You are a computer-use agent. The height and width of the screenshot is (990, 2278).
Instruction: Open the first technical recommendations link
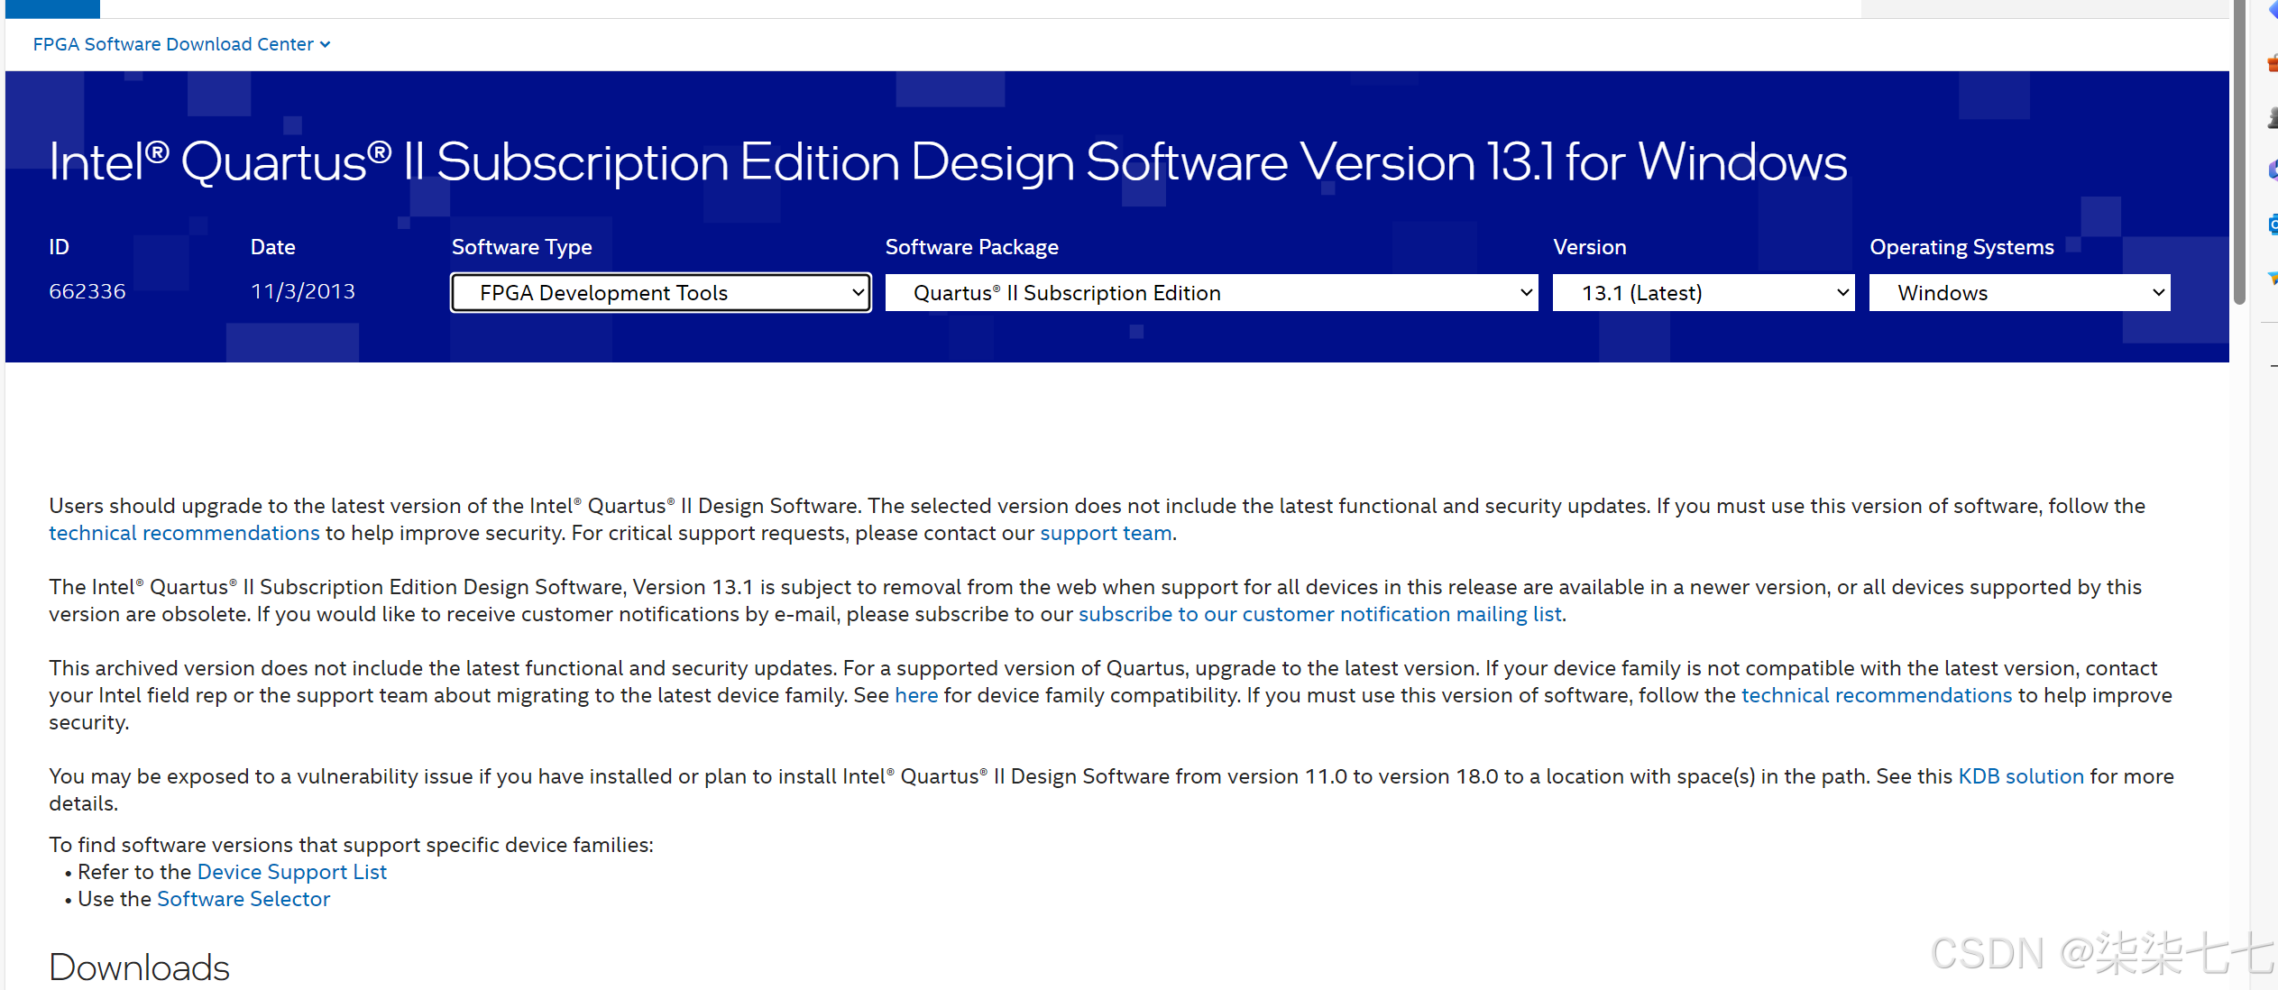184,533
